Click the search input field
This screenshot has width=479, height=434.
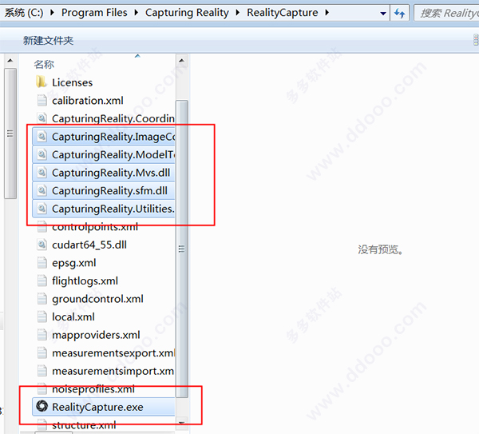[447, 13]
